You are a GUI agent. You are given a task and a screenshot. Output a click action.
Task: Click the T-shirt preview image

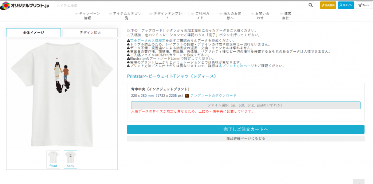coord(62,95)
